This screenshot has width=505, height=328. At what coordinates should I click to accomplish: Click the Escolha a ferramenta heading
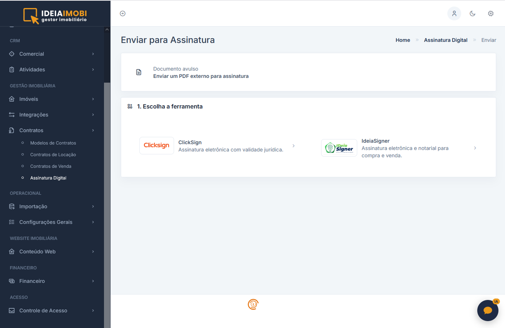tap(170, 106)
